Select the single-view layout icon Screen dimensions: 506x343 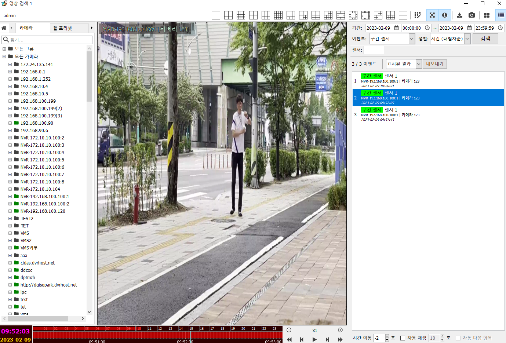[216, 15]
